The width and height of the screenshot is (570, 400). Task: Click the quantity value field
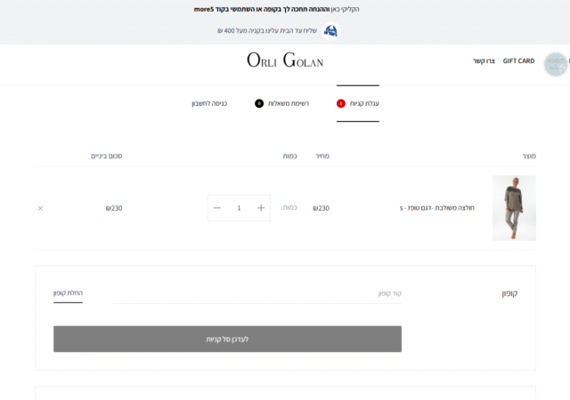click(x=239, y=208)
